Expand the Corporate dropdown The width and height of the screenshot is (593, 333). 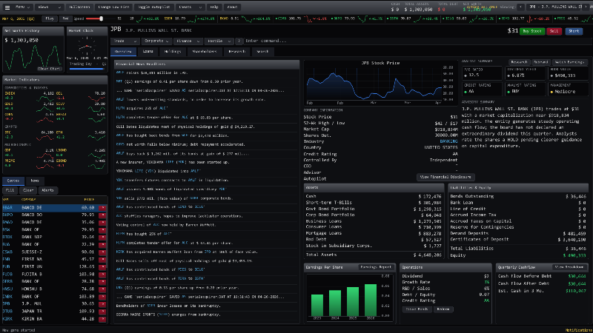click(x=156, y=41)
